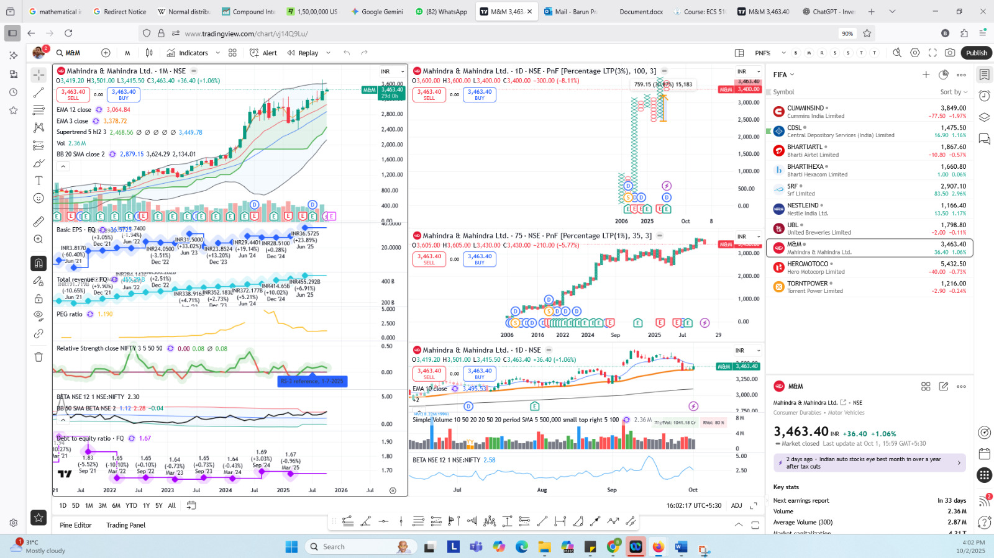This screenshot has width=994, height=558.
Task: Select the text annotation tool
Action: 39,181
